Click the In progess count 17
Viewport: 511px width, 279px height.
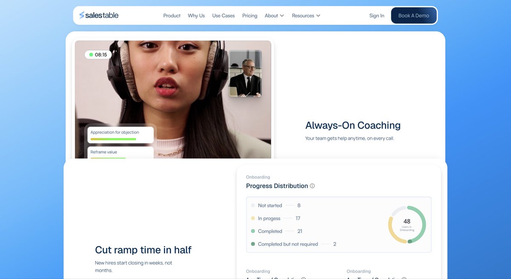click(298, 218)
